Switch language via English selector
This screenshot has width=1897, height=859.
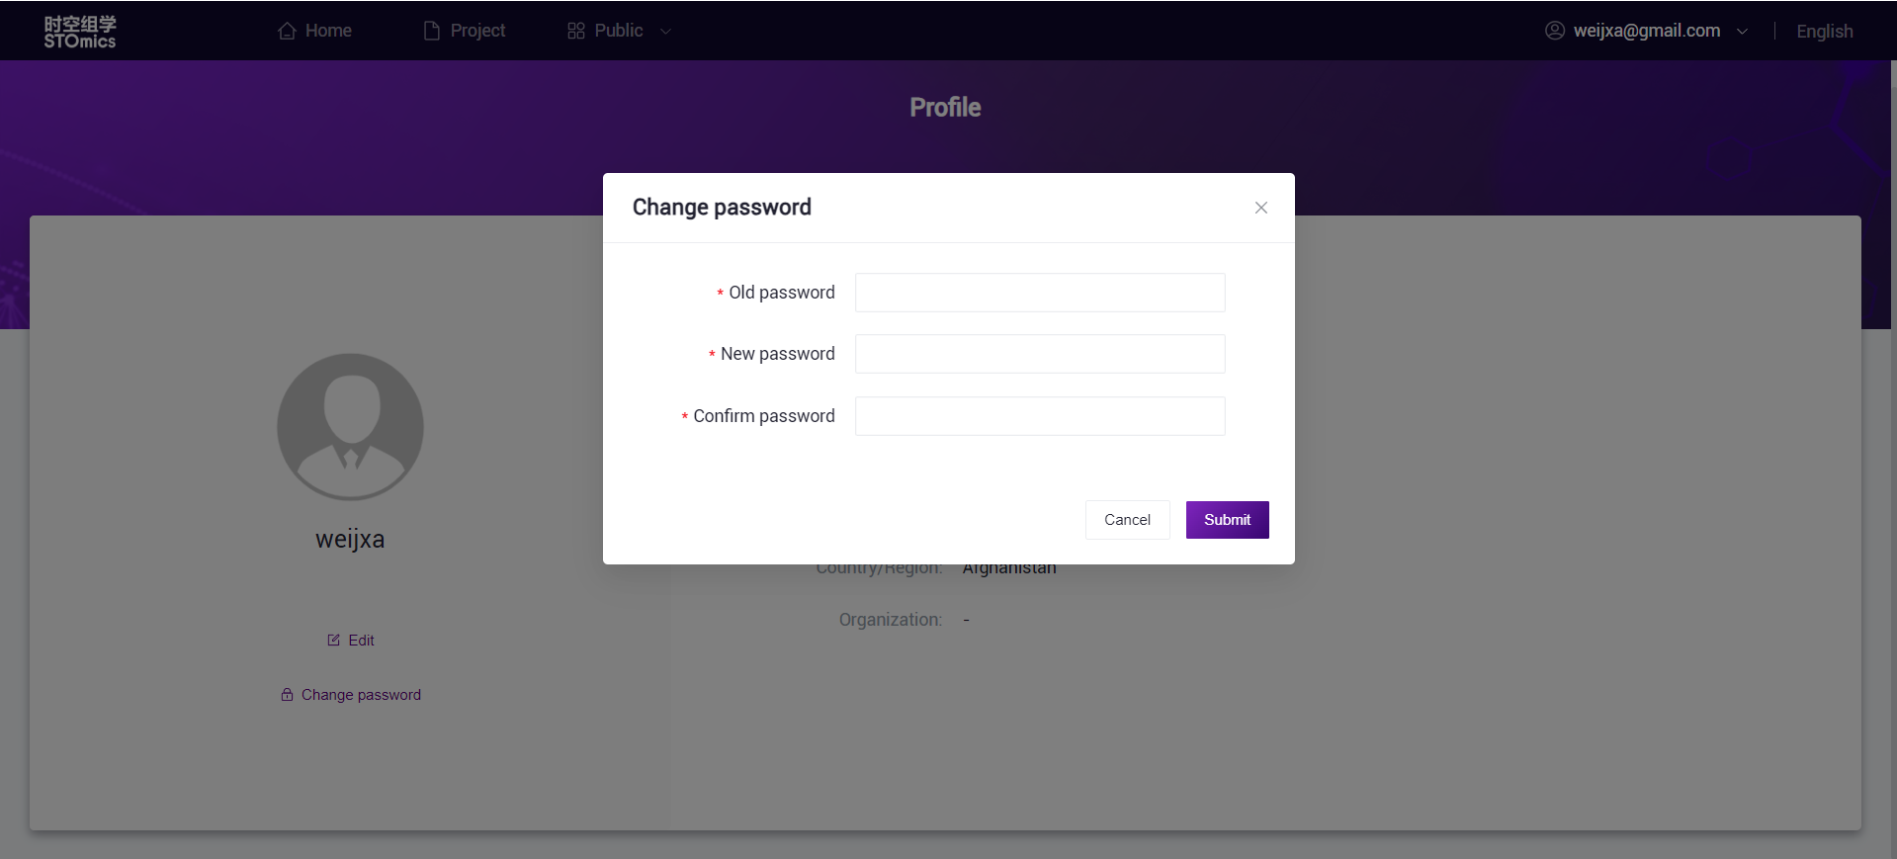1824,32
